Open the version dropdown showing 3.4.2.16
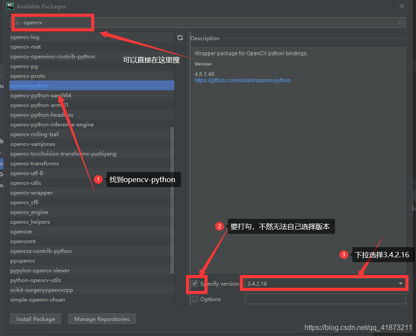Image resolution: width=416 pixels, height=336 pixels. point(325,283)
